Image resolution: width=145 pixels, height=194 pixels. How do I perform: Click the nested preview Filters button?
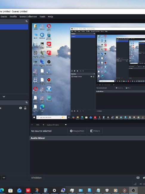point(128,88)
